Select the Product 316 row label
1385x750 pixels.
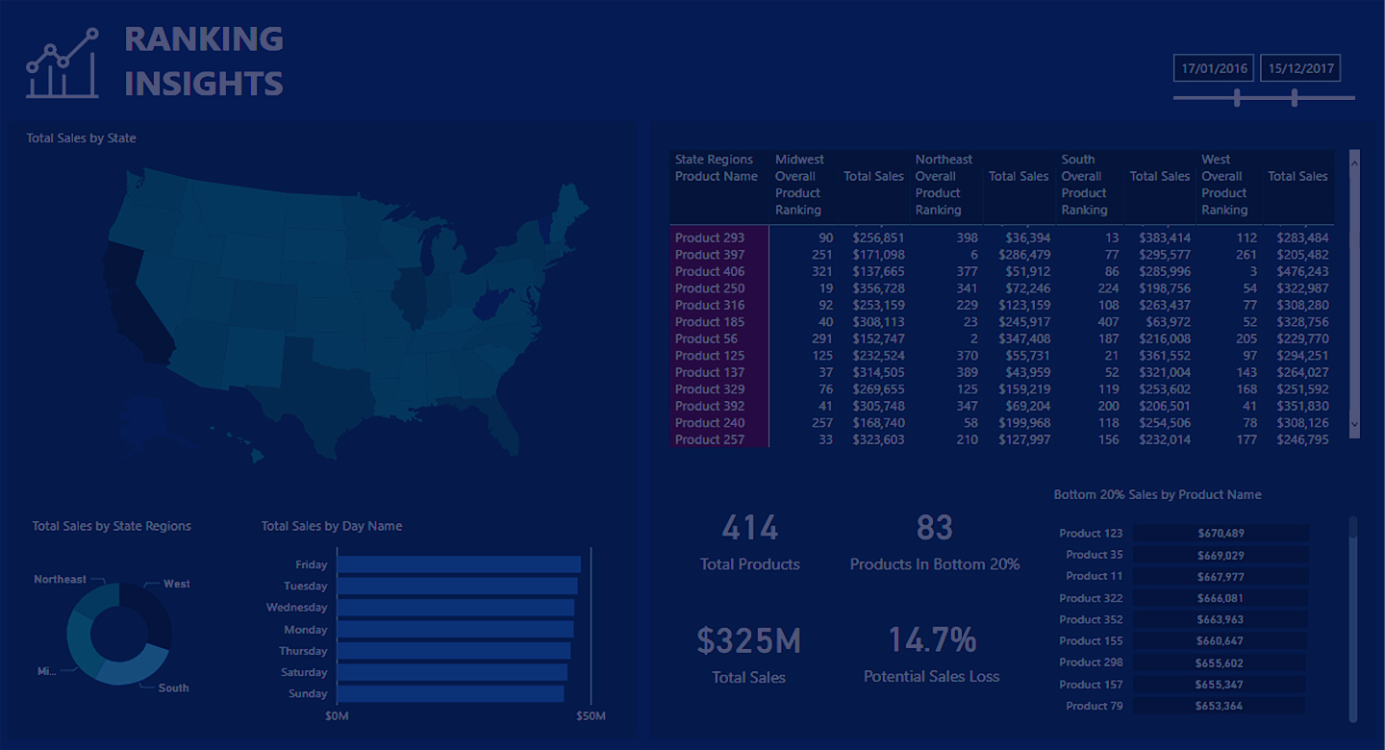710,305
